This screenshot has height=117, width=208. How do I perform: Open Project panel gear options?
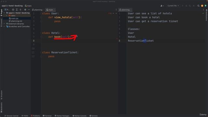[25, 10]
